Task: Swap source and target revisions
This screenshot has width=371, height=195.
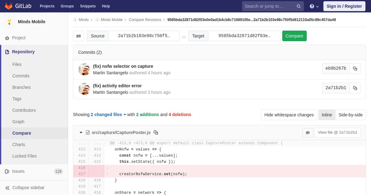Action: (x=79, y=36)
